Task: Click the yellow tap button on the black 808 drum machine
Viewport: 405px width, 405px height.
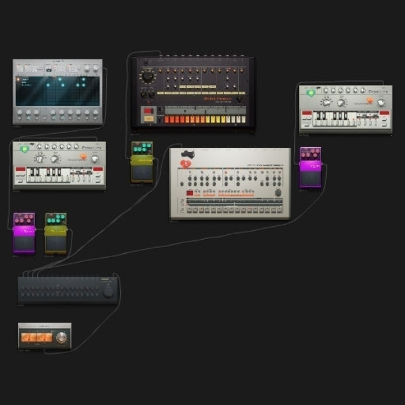Action: click(148, 119)
